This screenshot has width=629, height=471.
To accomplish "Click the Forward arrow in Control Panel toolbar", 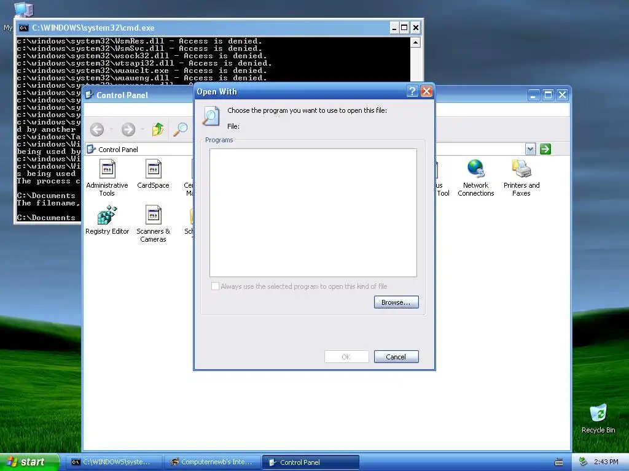I will coord(128,129).
